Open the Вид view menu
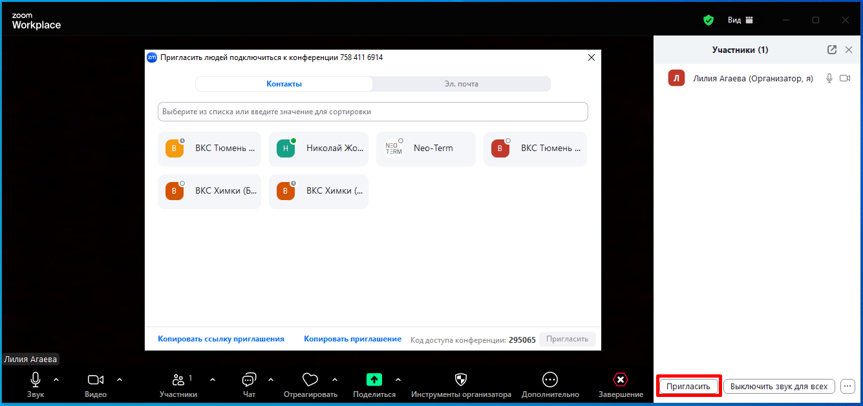The image size is (863, 406). (x=740, y=20)
